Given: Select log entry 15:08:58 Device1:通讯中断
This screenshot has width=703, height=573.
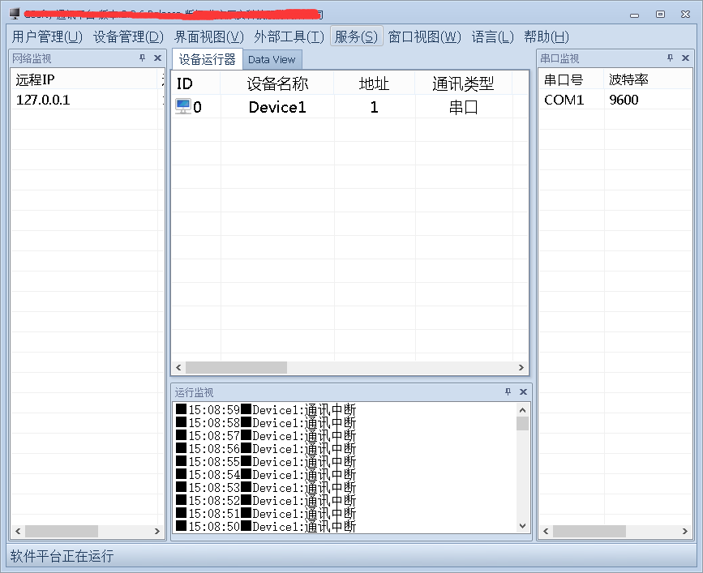Looking at the screenshot, I should point(266,422).
